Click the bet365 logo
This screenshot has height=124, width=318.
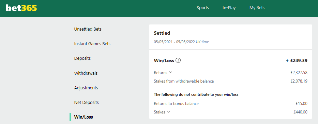(x=21, y=8)
